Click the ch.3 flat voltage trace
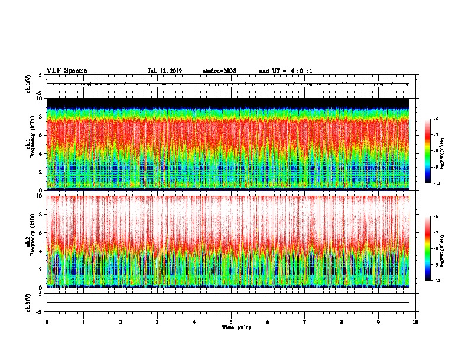Image resolution: width=468 pixels, height=361 pixels. pos(228,303)
